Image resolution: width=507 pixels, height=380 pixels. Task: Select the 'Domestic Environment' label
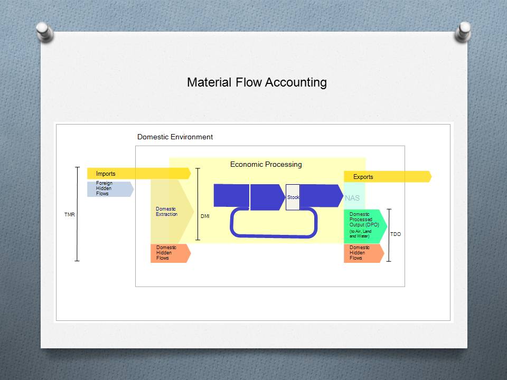pos(175,137)
